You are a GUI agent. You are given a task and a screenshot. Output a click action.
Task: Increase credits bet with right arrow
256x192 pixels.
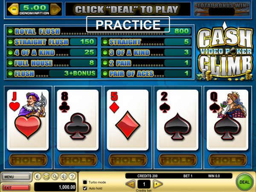(x=157, y=184)
